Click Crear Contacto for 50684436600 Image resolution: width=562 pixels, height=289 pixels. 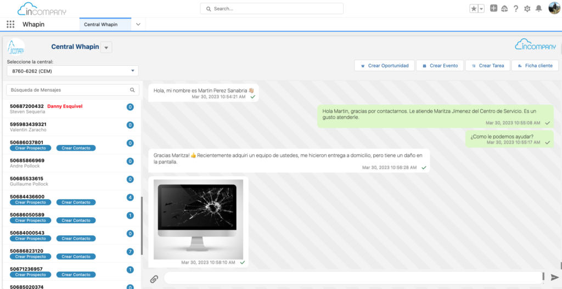coord(76,202)
